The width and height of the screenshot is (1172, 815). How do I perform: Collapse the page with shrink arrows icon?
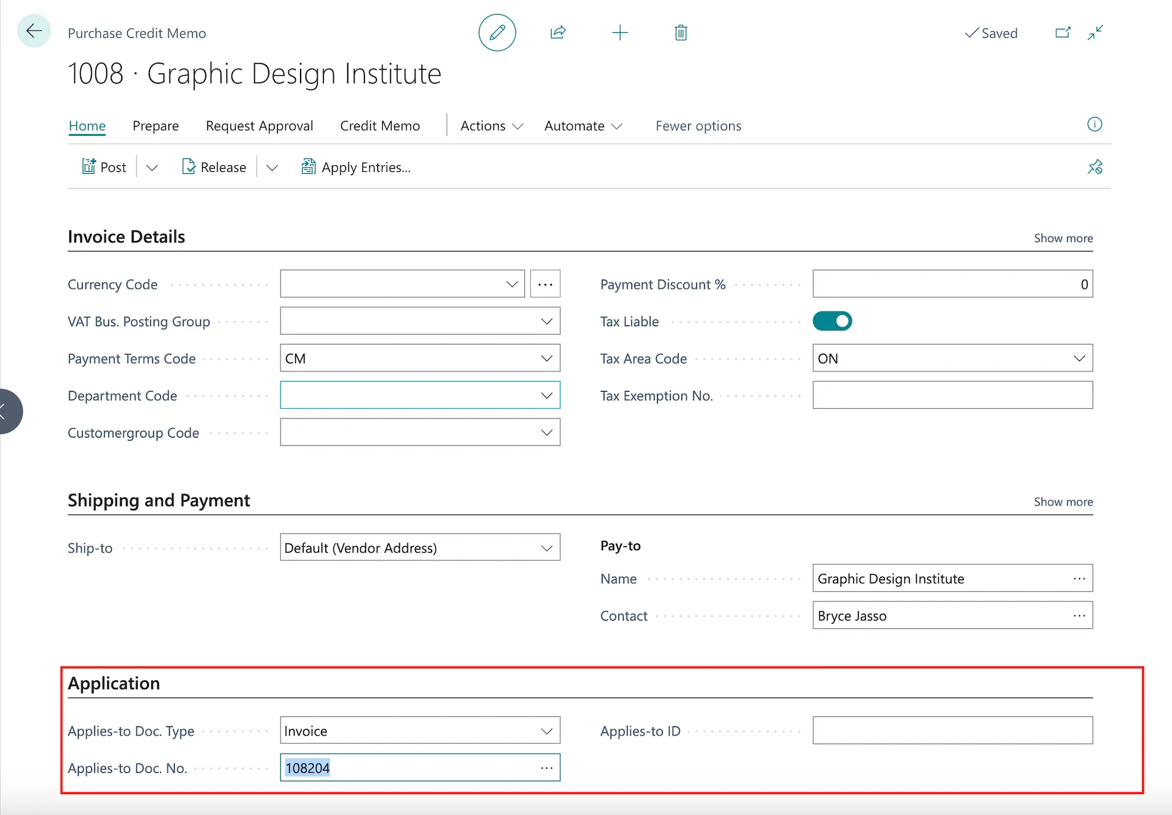(1095, 32)
